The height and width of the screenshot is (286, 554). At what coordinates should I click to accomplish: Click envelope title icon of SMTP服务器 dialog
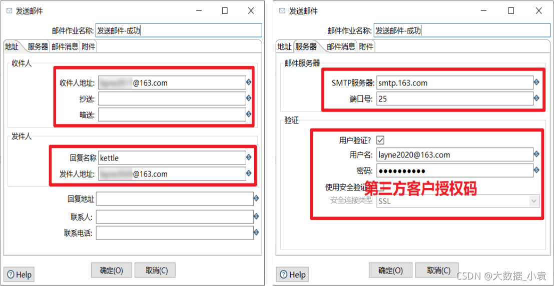tap(282, 11)
